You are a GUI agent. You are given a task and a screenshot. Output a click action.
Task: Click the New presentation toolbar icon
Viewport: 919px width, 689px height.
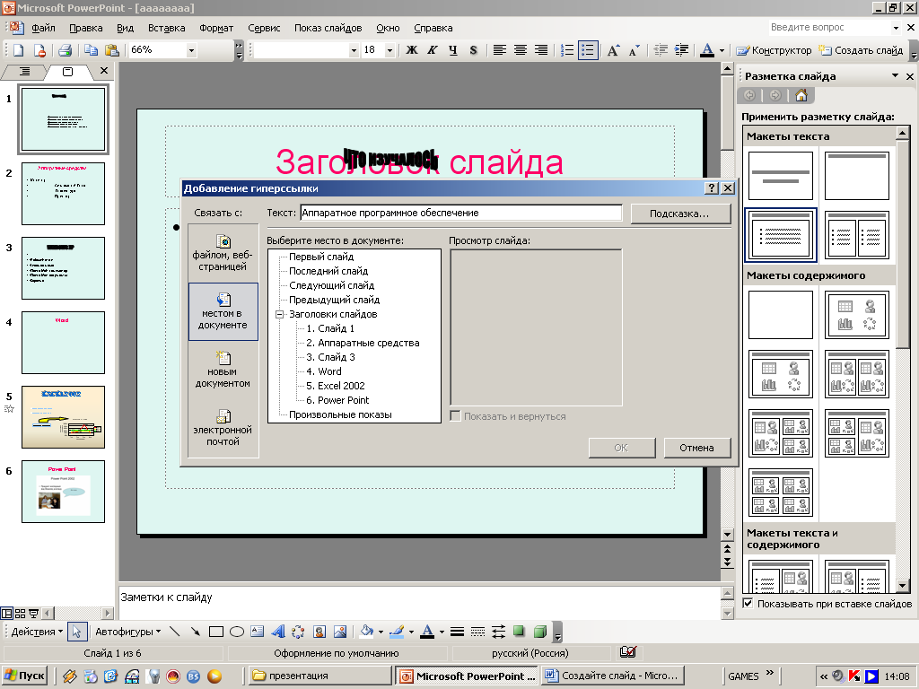18,50
